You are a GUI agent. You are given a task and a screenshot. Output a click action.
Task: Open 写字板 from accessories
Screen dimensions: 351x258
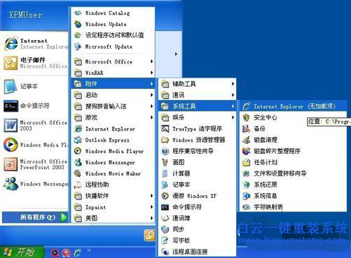197,240
